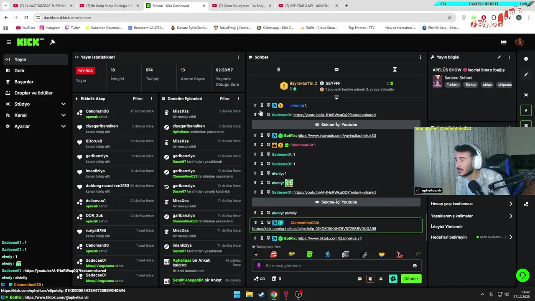Click the first Sekme-İçi Youtube button

pos(336,125)
